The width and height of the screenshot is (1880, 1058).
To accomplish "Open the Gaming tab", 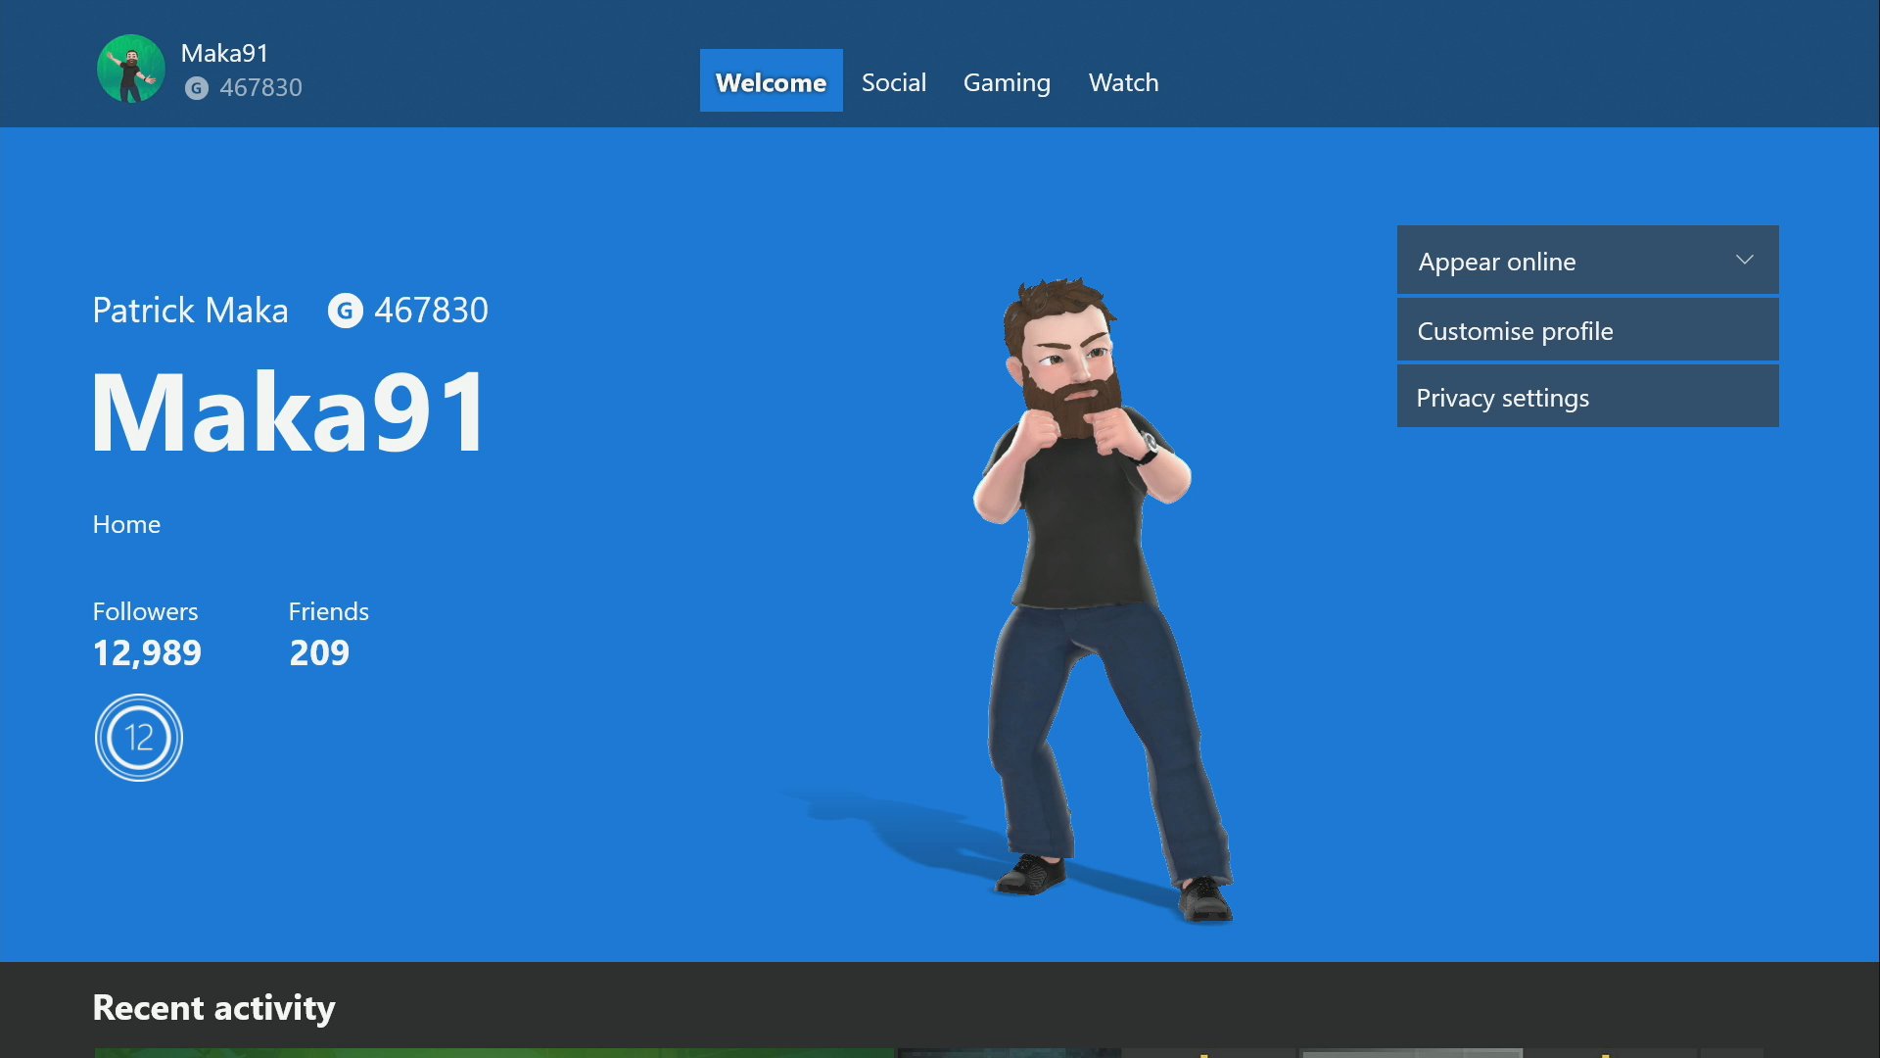I will [1007, 82].
